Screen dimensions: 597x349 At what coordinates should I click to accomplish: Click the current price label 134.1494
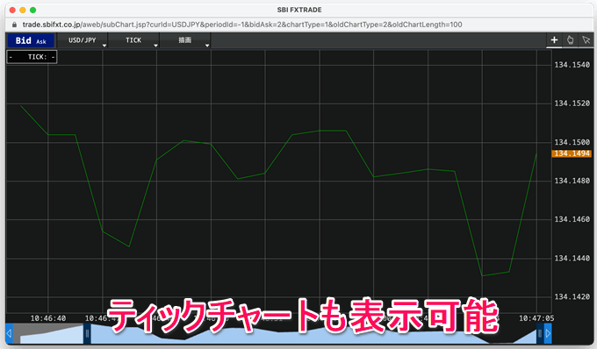[572, 153]
